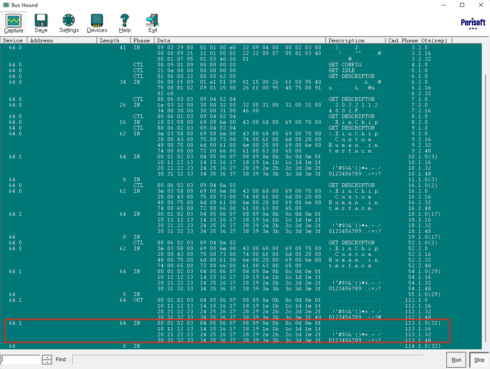Click the Stop button
The height and width of the screenshot is (369, 490).
pos(479,360)
